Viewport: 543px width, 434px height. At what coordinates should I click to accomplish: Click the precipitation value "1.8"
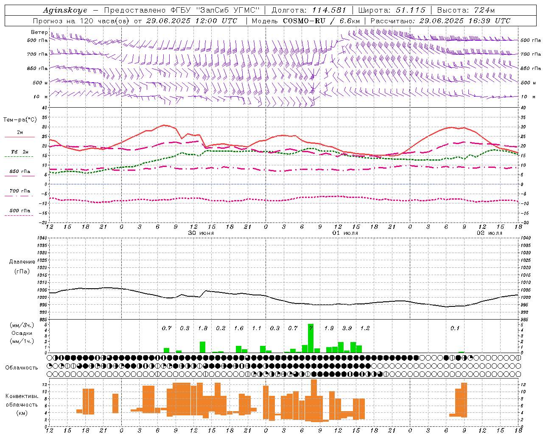(x=203, y=328)
